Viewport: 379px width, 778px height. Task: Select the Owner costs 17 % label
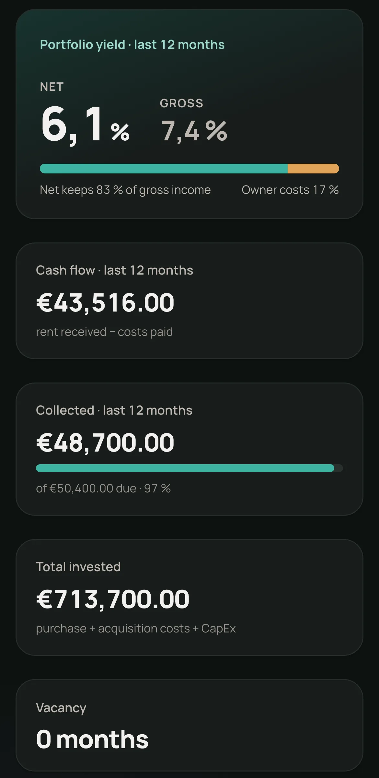(290, 190)
